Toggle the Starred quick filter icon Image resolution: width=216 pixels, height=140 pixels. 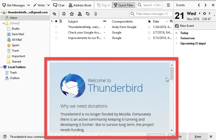tap(72, 14)
